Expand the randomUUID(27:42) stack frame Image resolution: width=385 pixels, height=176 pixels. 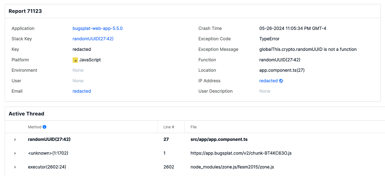15,139
